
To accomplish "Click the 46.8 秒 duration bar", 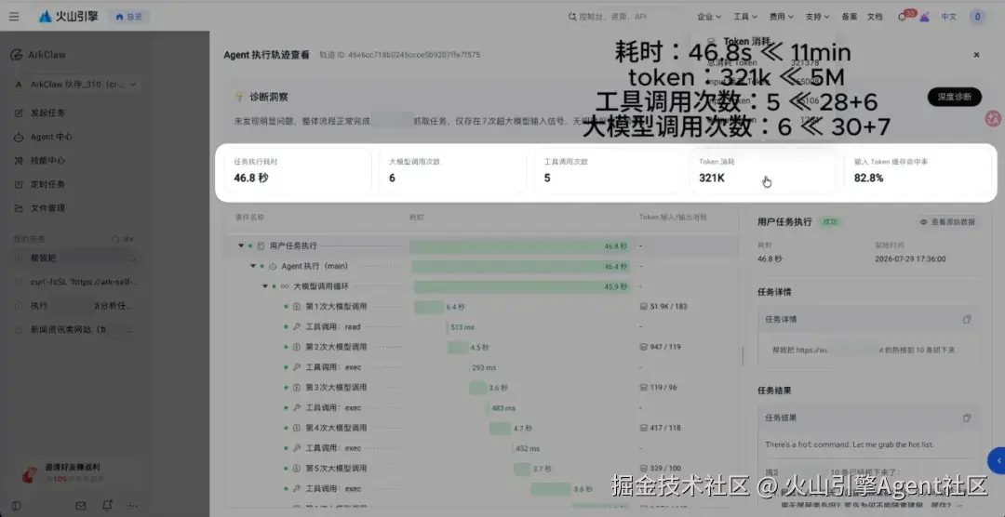I will [519, 246].
